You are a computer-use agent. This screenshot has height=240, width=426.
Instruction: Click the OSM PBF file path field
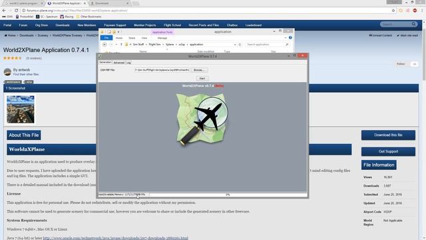coord(162,70)
